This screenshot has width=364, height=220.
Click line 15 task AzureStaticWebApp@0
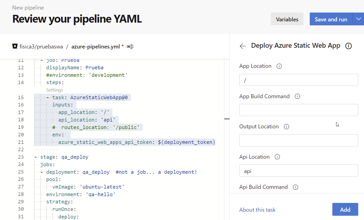click(x=87, y=97)
